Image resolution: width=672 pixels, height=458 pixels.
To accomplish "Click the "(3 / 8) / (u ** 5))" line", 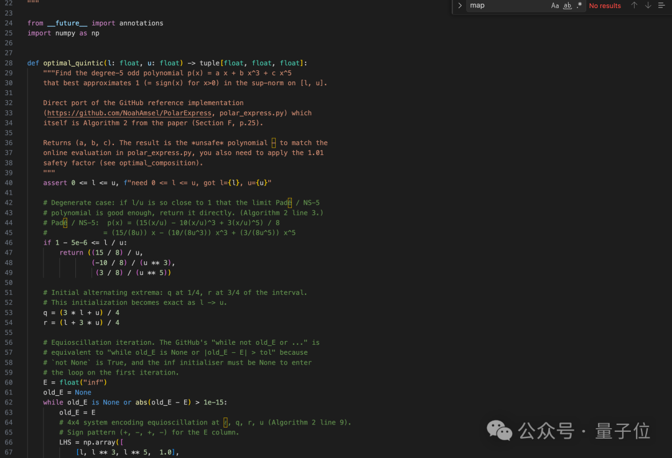I will (x=133, y=273).
